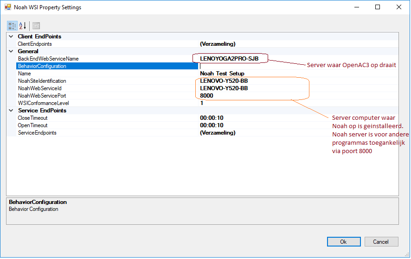Click the CloseTimeout value 00:00:10
Viewport: 411px width, 259px height.
[x=212, y=118]
